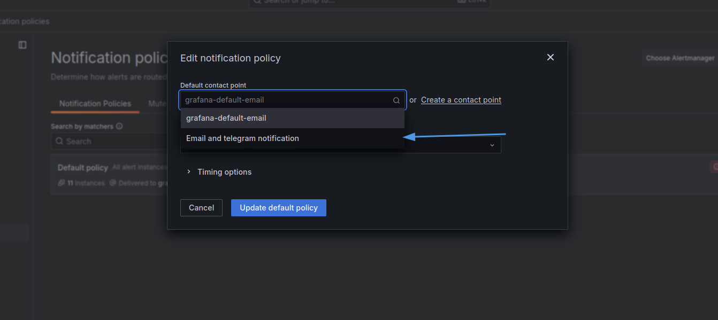Select grafana-default-email contact point option
Screen dimensions: 718x320
292,118
